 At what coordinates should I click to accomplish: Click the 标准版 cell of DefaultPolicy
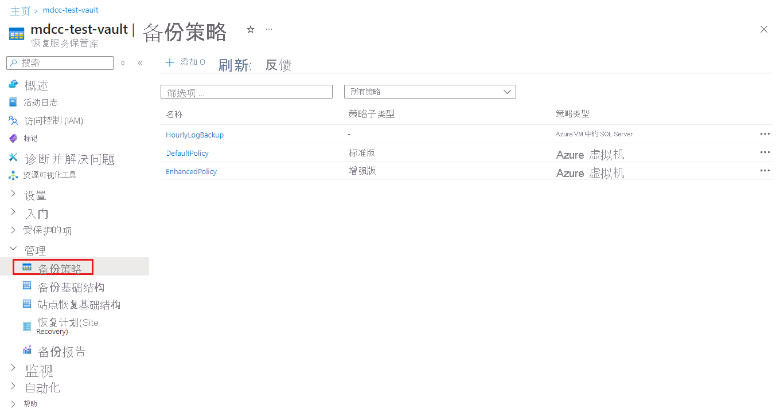pyautogui.click(x=362, y=153)
